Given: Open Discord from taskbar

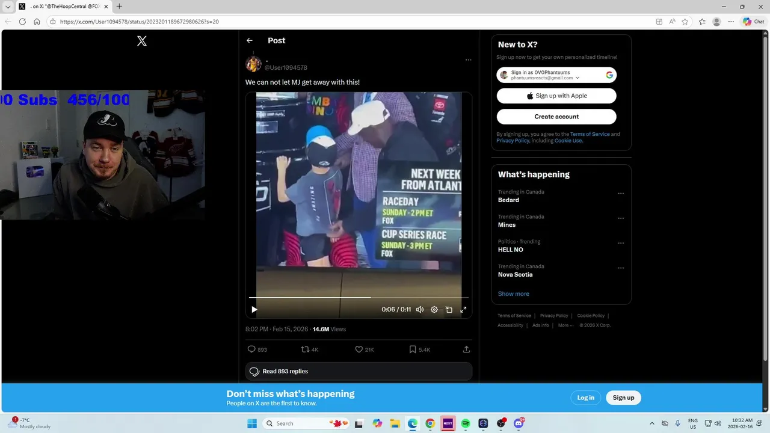Looking at the screenshot, I should click(x=519, y=423).
